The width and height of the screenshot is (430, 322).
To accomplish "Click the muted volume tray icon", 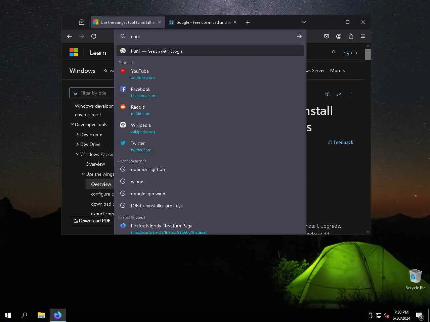I will tap(387, 315).
